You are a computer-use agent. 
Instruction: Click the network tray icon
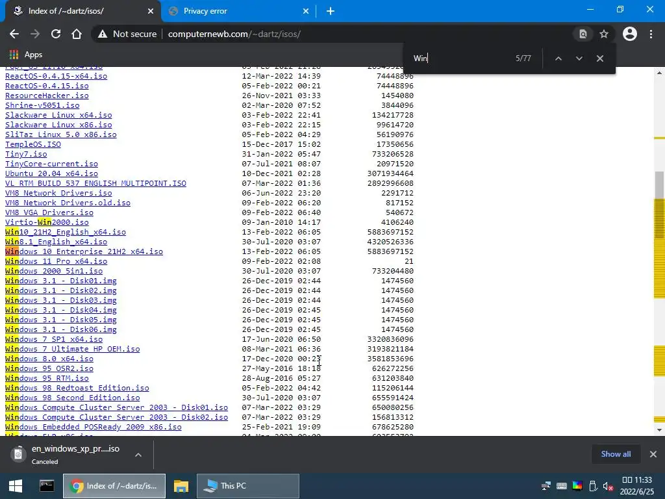546,486
